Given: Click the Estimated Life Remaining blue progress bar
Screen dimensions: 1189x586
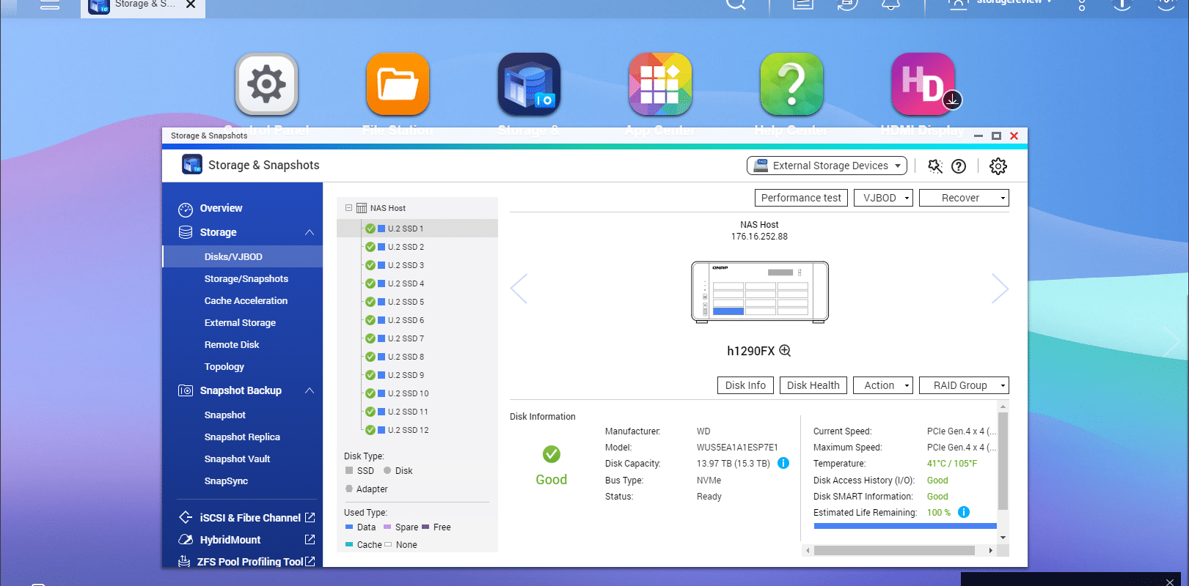Looking at the screenshot, I should point(905,526).
